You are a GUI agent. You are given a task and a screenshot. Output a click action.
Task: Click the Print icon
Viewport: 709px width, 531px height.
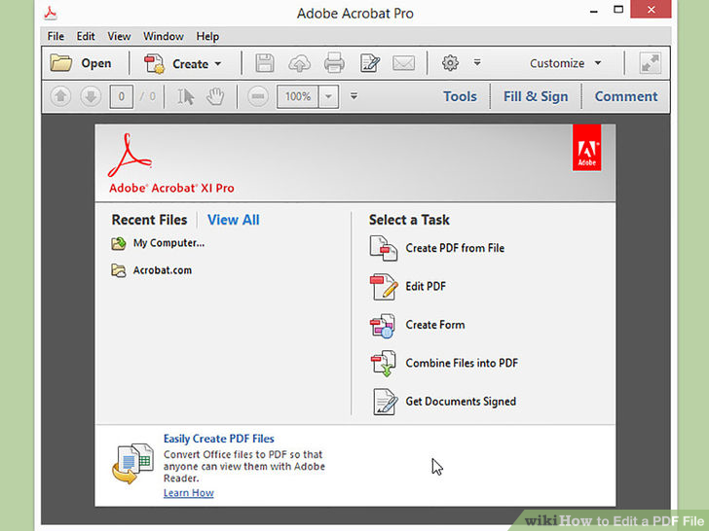[x=334, y=63]
